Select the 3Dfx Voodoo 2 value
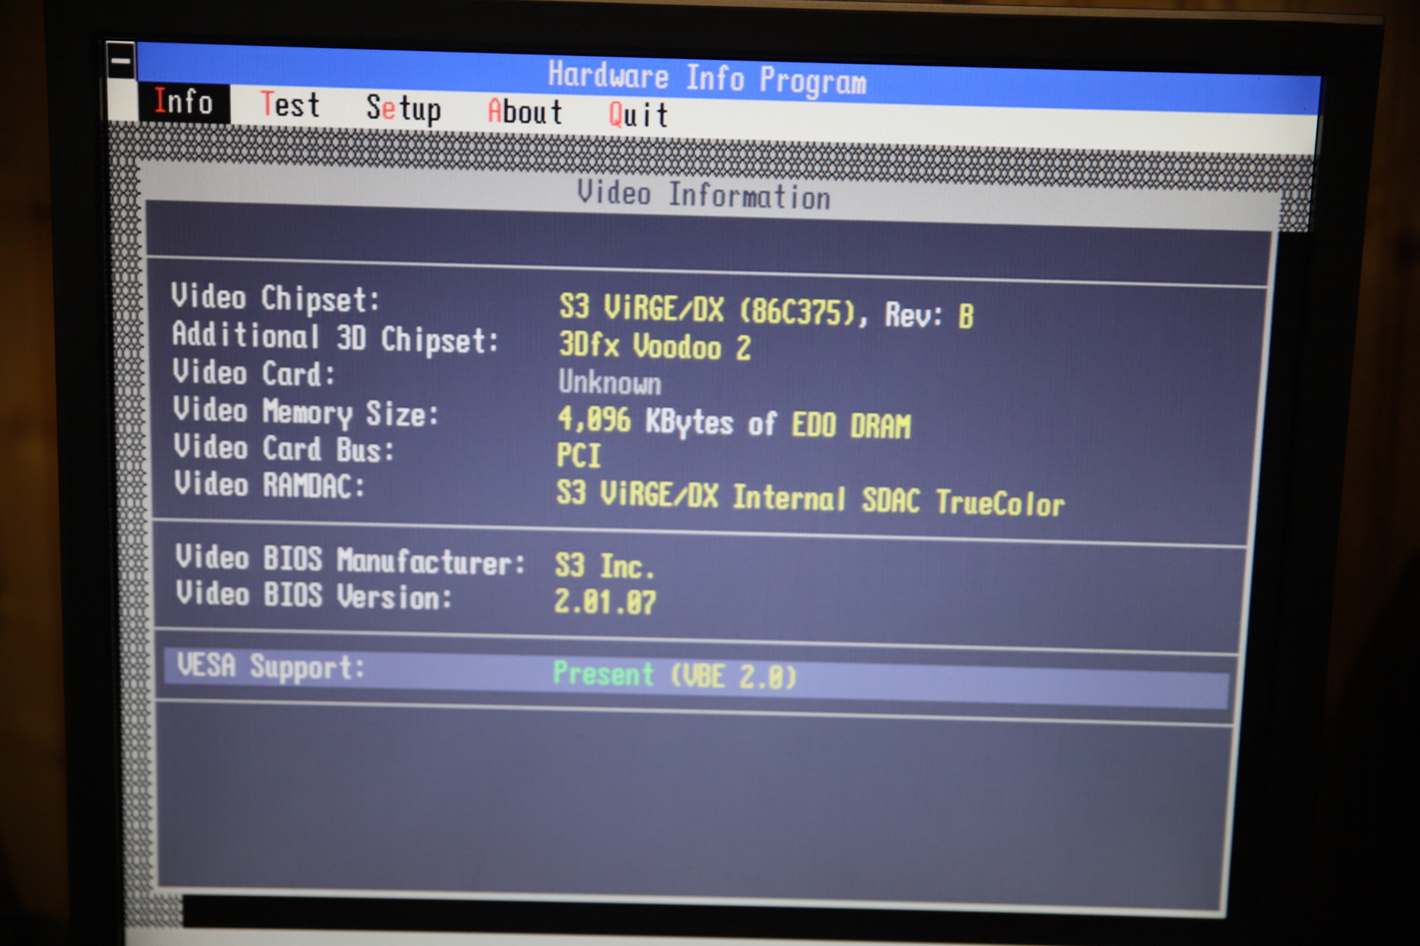The width and height of the screenshot is (1420, 946). (x=655, y=346)
